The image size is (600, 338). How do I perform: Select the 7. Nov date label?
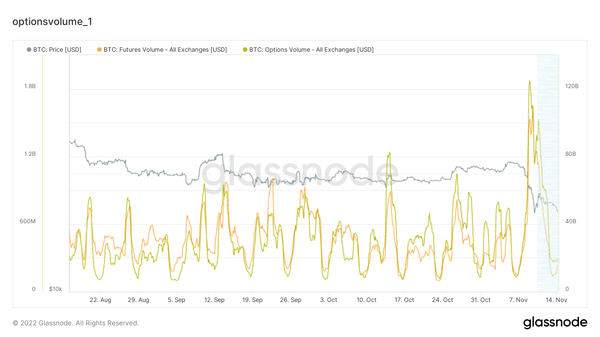click(518, 300)
